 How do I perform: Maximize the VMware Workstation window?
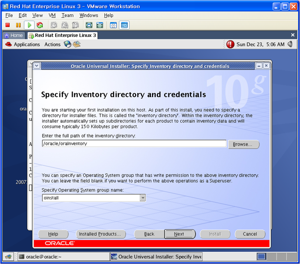285,7
